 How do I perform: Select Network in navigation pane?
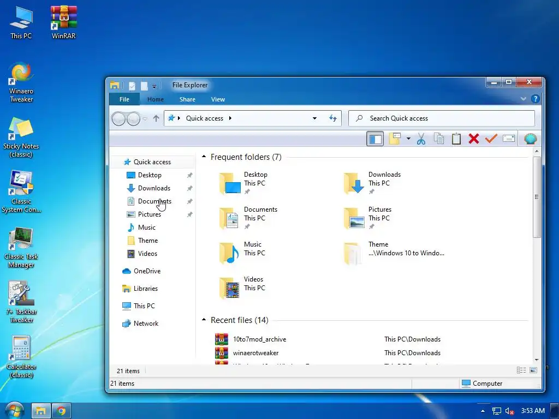point(146,324)
